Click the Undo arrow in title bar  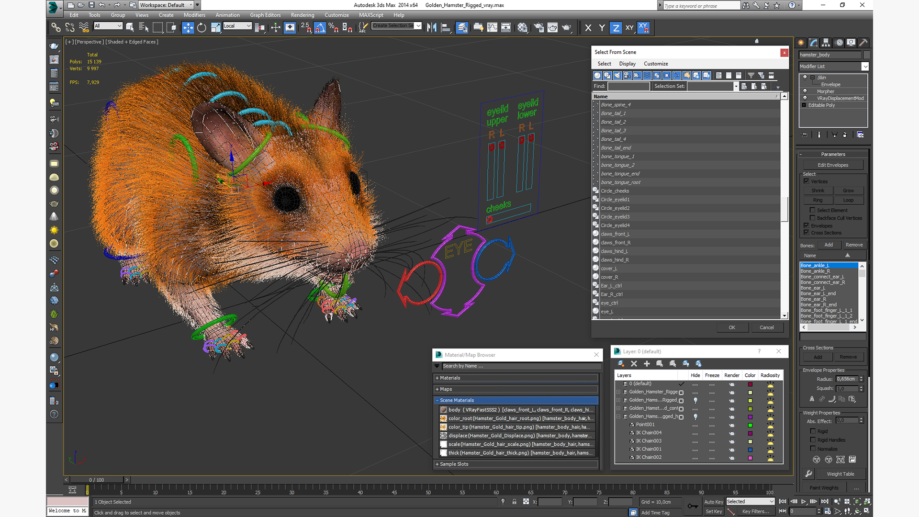(x=102, y=5)
